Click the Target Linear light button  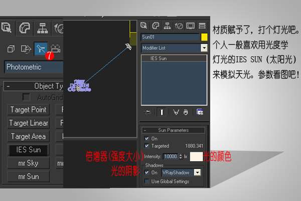click(x=29, y=123)
